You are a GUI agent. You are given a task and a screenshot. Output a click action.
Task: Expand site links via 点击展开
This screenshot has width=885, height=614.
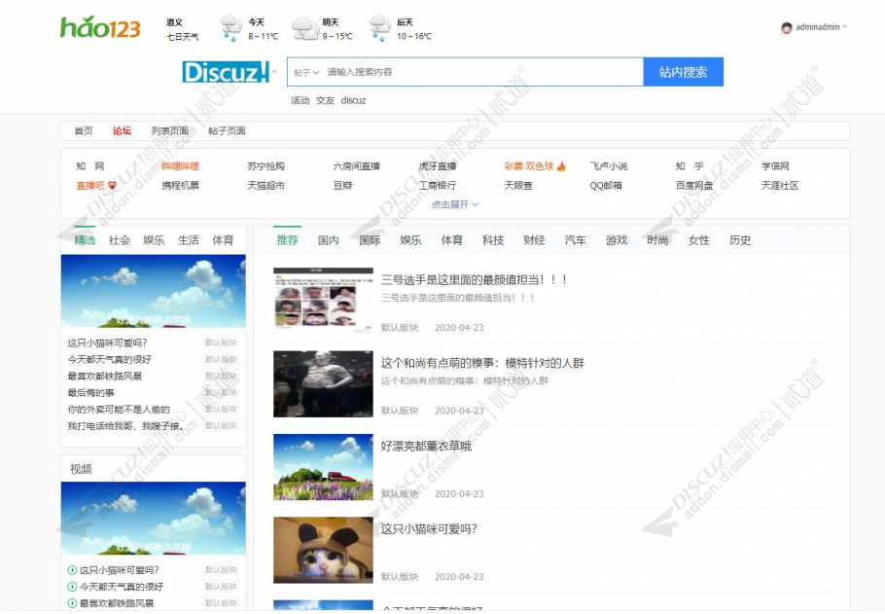click(455, 204)
